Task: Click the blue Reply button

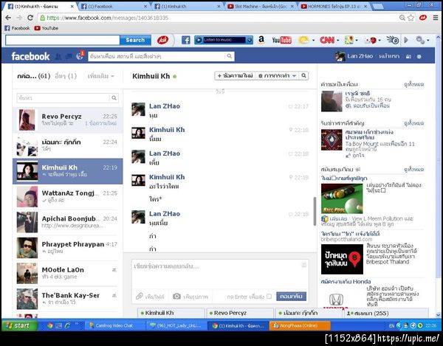Action: tap(291, 297)
